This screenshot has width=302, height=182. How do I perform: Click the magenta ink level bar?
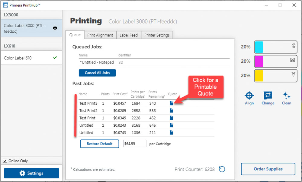(x=276, y=61)
